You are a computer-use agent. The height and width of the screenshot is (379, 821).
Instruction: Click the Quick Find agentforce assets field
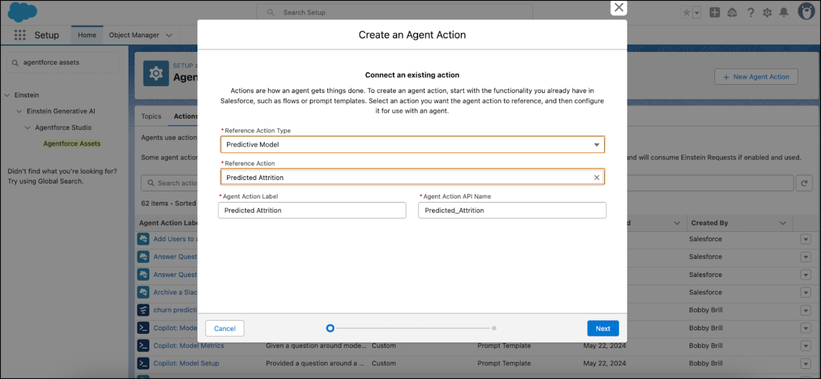pyautogui.click(x=63, y=62)
